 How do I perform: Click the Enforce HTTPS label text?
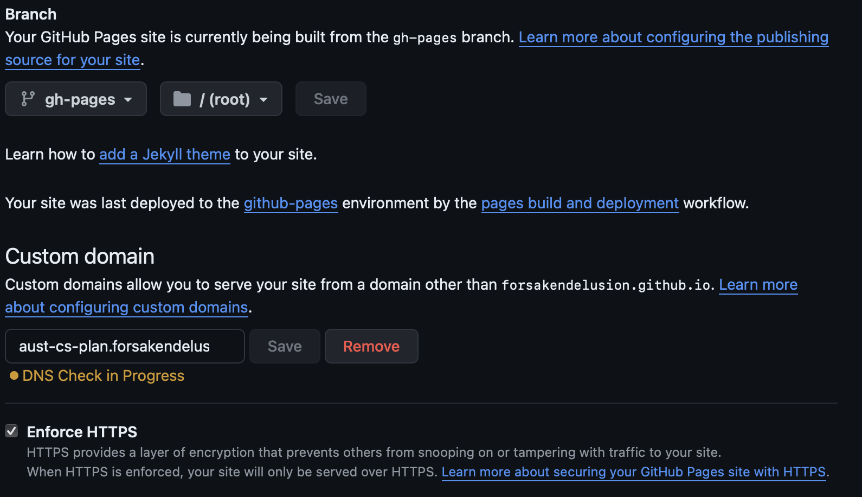[x=82, y=432]
